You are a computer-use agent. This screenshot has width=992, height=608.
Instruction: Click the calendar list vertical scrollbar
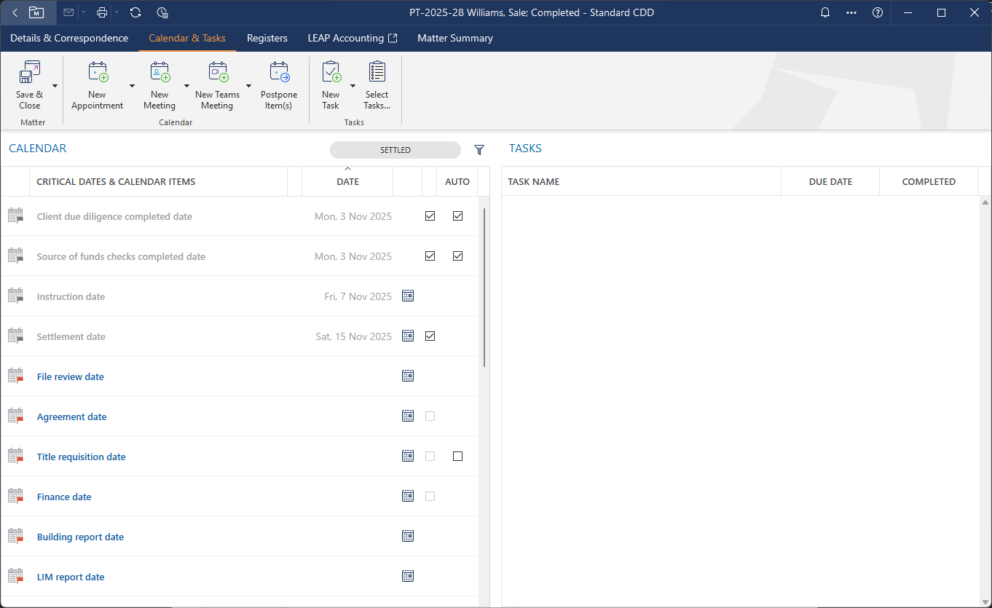point(484,288)
